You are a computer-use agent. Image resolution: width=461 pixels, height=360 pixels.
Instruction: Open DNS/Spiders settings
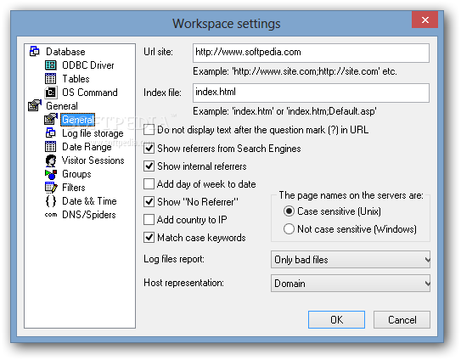pyautogui.click(x=89, y=215)
